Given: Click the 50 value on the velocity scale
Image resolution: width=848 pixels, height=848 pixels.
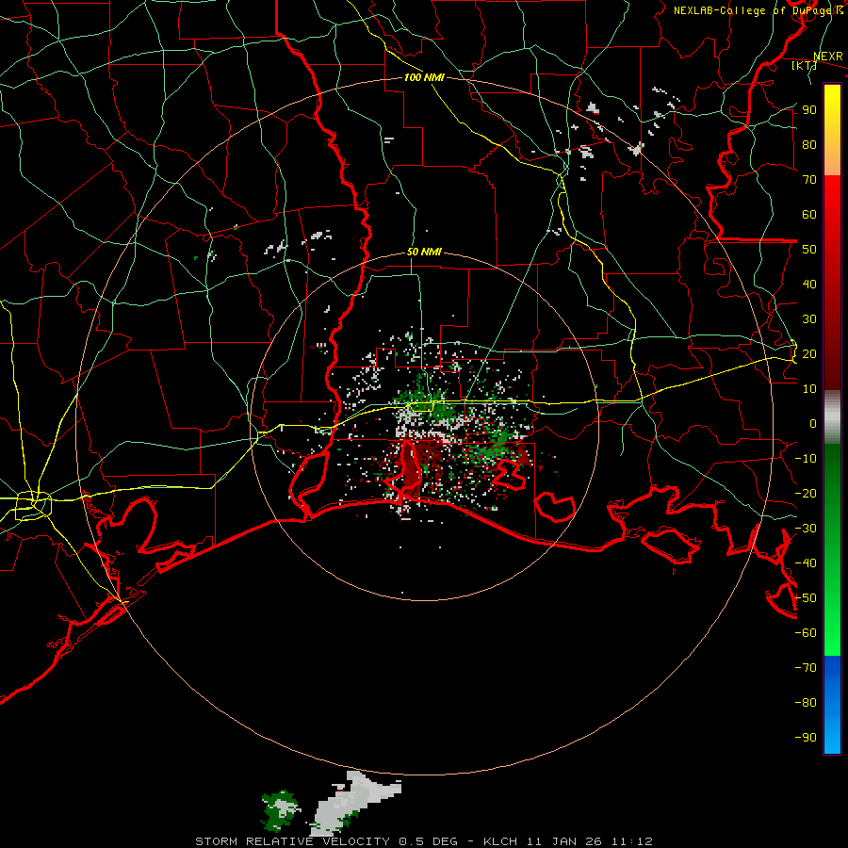Looking at the screenshot, I should [x=809, y=250].
